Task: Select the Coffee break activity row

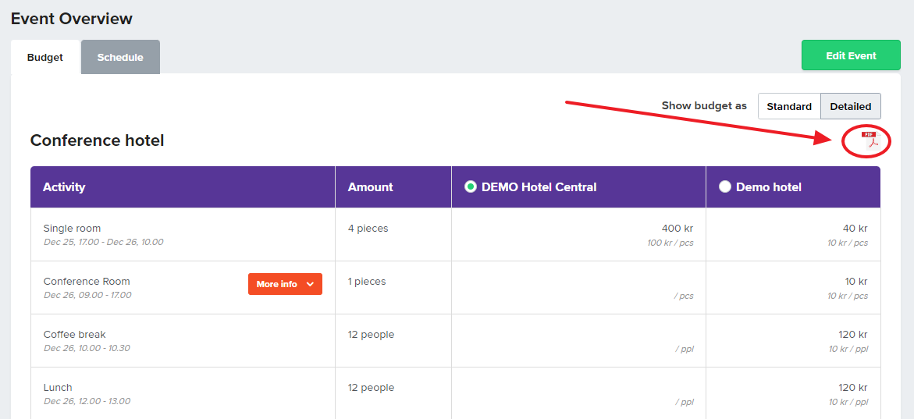Action: click(x=455, y=341)
